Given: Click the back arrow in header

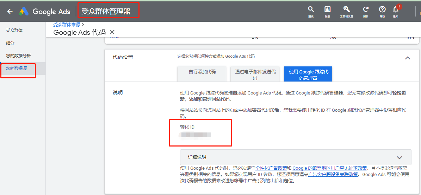Looking at the screenshot, I should coord(10,11).
